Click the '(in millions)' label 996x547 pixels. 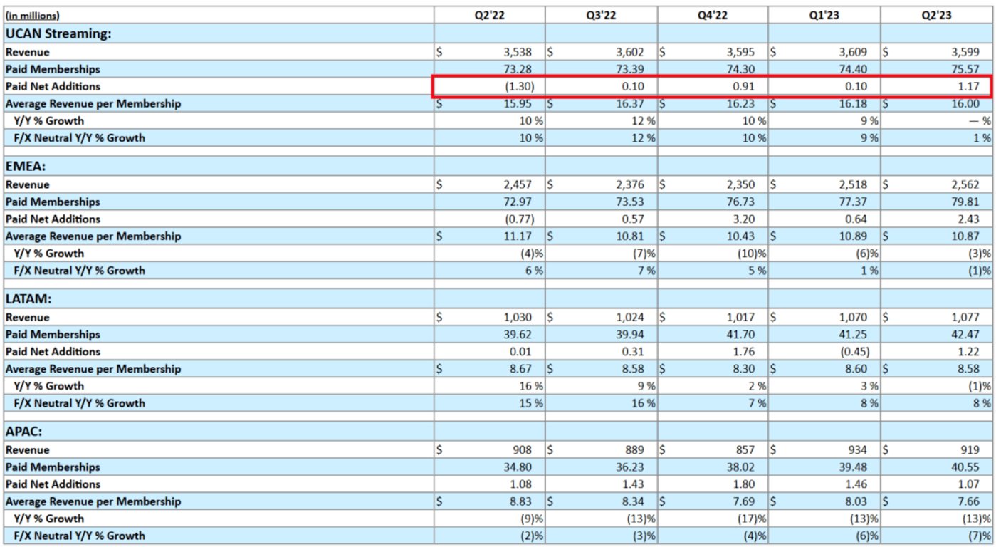pos(33,15)
